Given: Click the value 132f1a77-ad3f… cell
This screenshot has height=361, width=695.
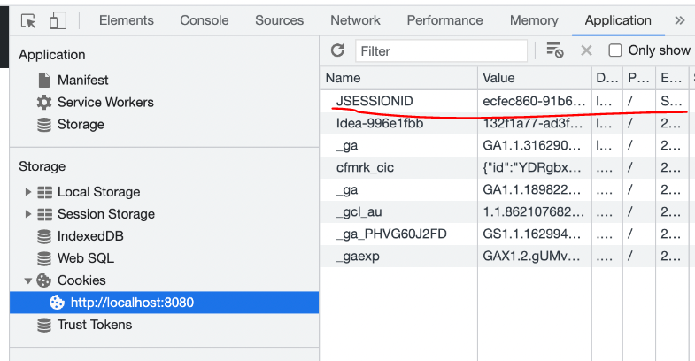Looking at the screenshot, I should pos(534,123).
